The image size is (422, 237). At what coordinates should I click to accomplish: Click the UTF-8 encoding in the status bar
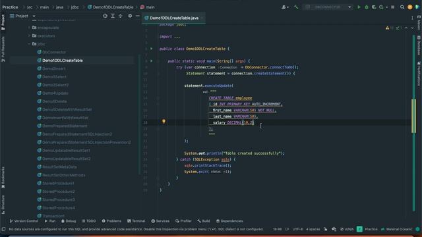click(297, 229)
